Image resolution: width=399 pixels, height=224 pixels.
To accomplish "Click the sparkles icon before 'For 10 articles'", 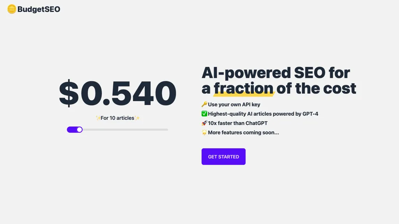I will [98, 118].
